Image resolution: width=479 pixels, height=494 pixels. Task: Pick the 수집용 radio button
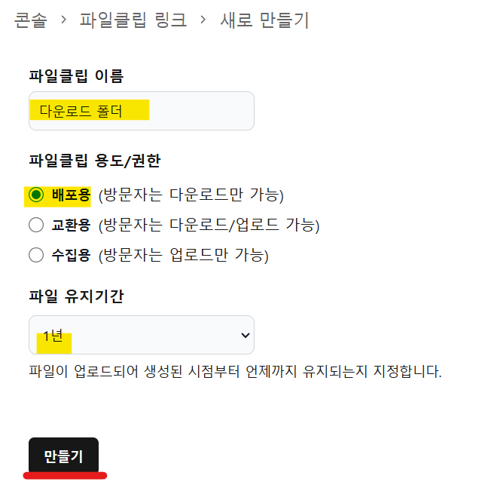tap(36, 255)
